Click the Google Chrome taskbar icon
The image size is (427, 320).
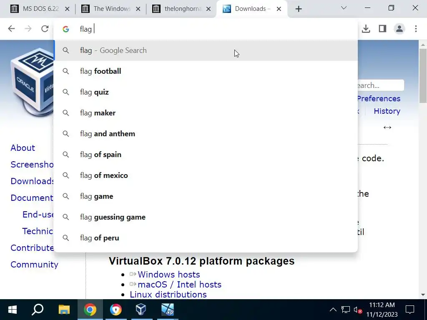pyautogui.click(x=90, y=310)
